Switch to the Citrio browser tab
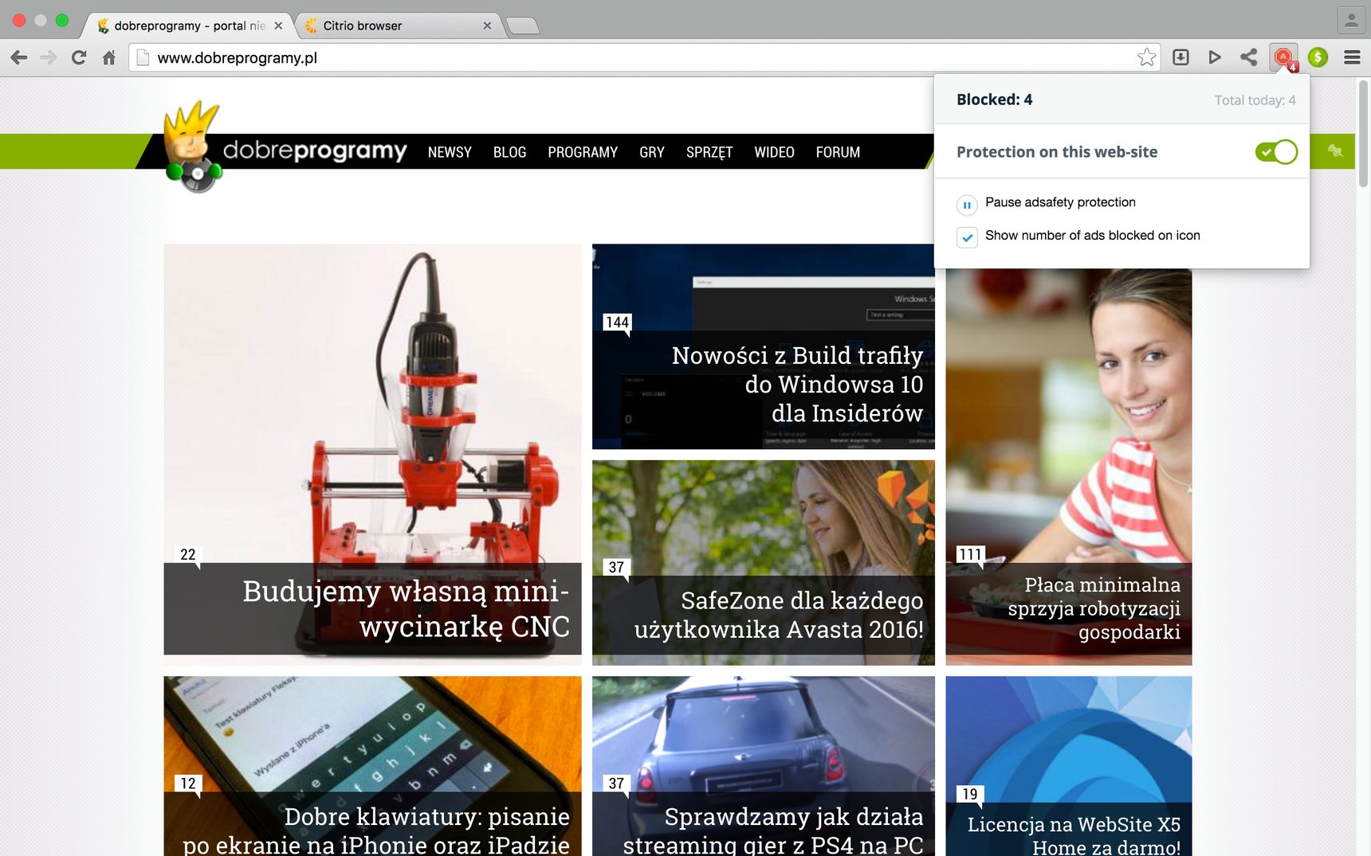 [399, 25]
